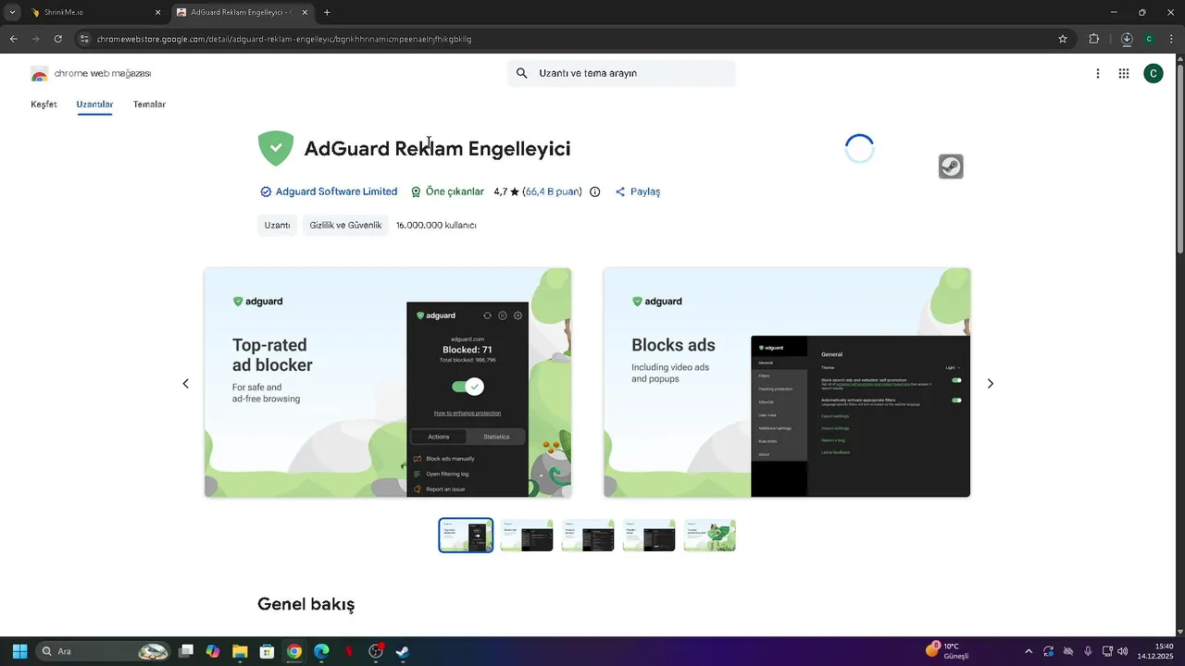Click the Windows taskbar search box
Screen dimensions: 1185x666
104,651
